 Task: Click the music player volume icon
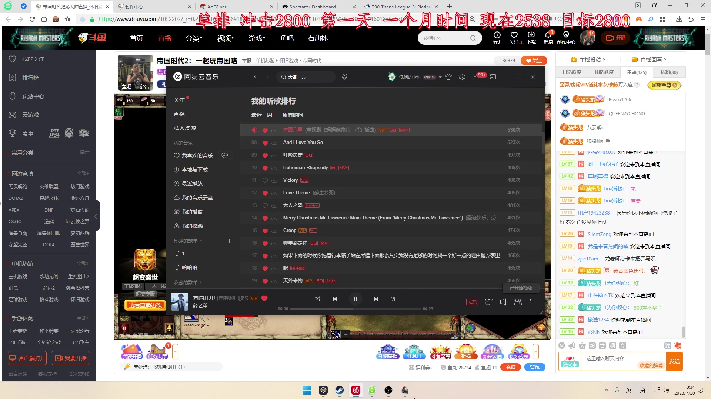pyautogui.click(x=503, y=302)
